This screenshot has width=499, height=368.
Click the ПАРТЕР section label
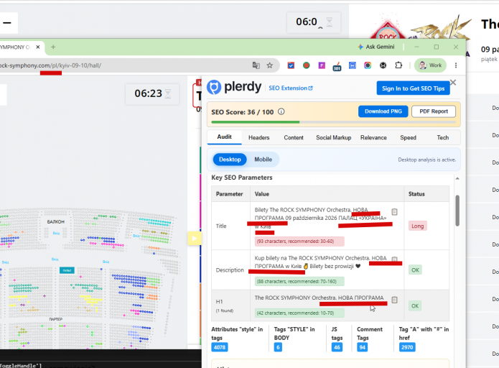click(x=56, y=319)
